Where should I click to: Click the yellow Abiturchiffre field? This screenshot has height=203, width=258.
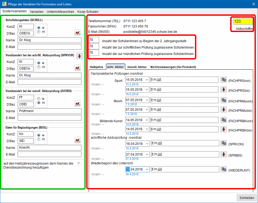click(x=243, y=21)
